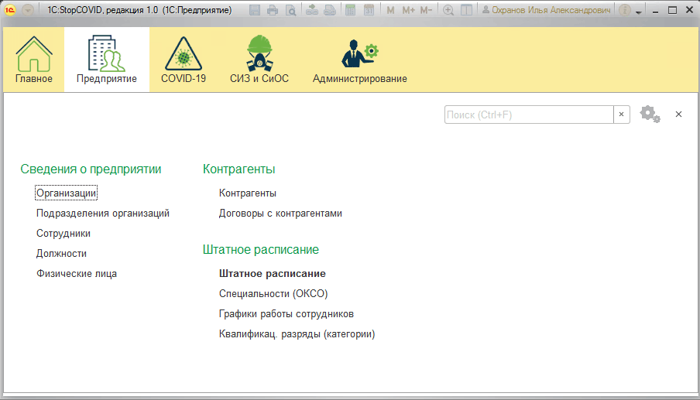
Task: Select the Предприятие section tab
Action: point(107,60)
